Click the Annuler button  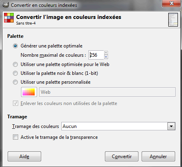coord(158,157)
